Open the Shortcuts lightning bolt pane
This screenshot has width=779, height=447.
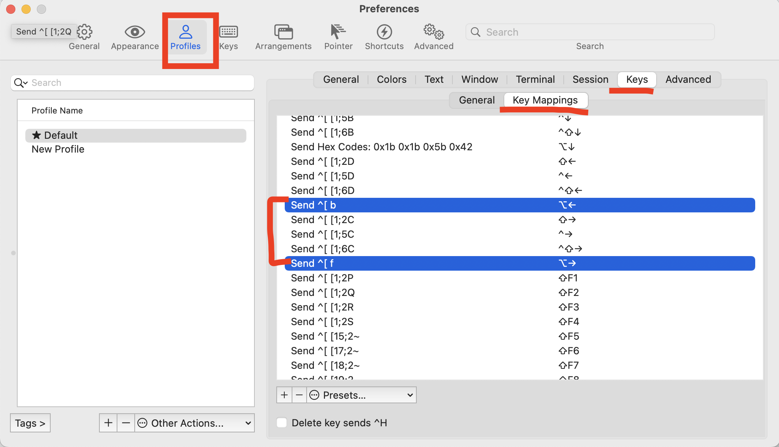click(x=384, y=32)
